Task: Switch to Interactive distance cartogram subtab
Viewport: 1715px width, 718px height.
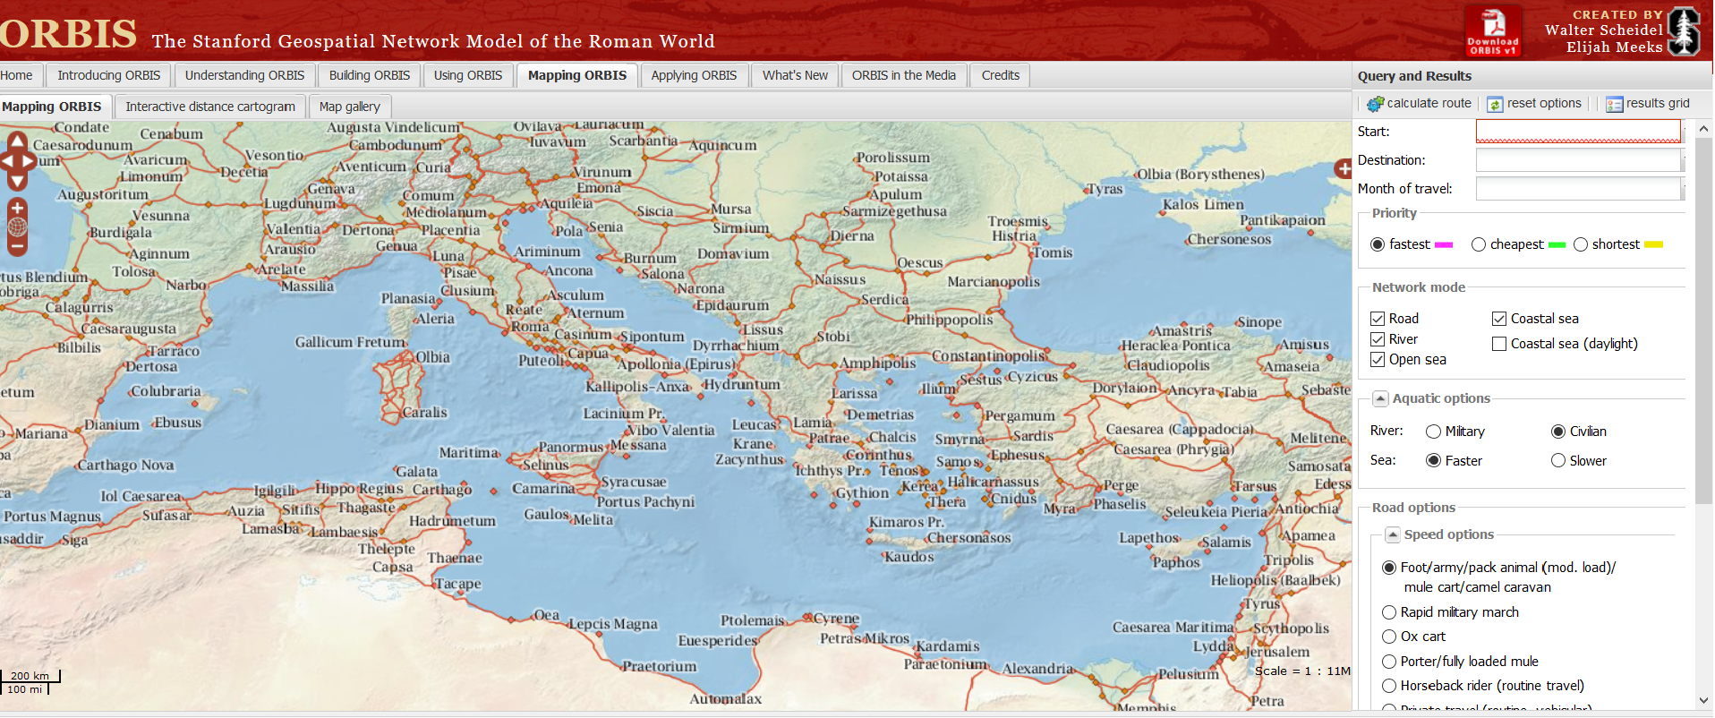Action: point(210,107)
